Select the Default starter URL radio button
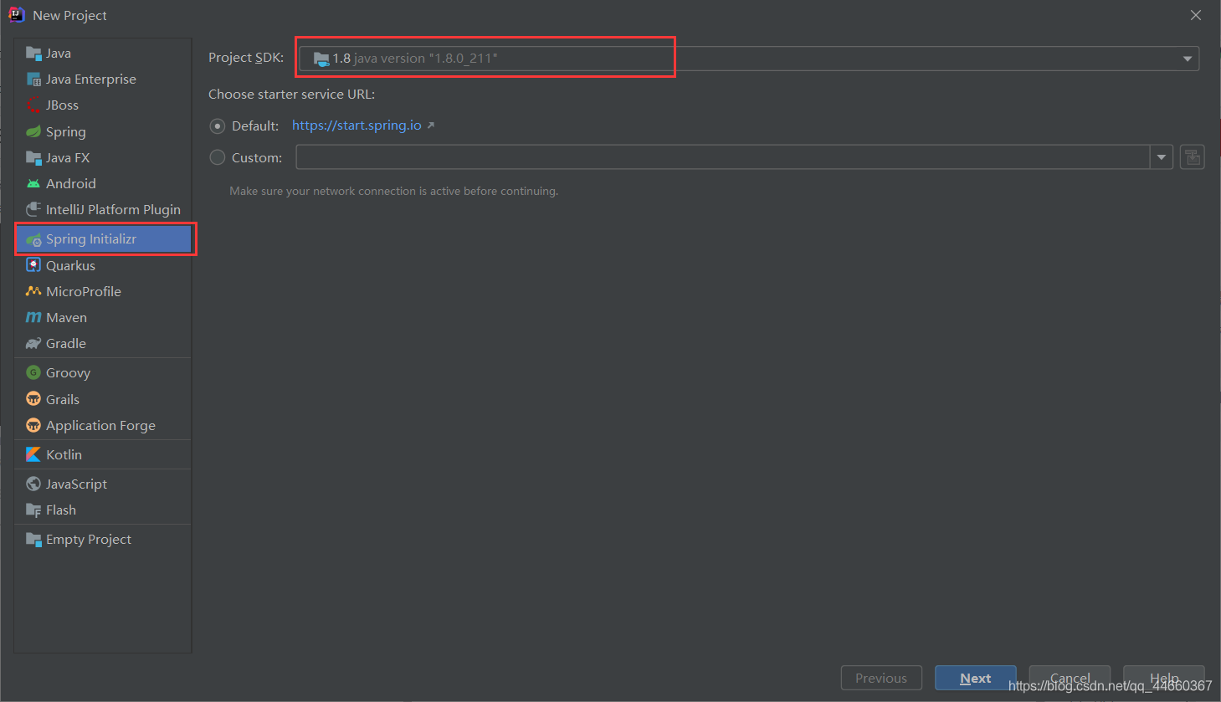The height and width of the screenshot is (702, 1221). (x=218, y=126)
